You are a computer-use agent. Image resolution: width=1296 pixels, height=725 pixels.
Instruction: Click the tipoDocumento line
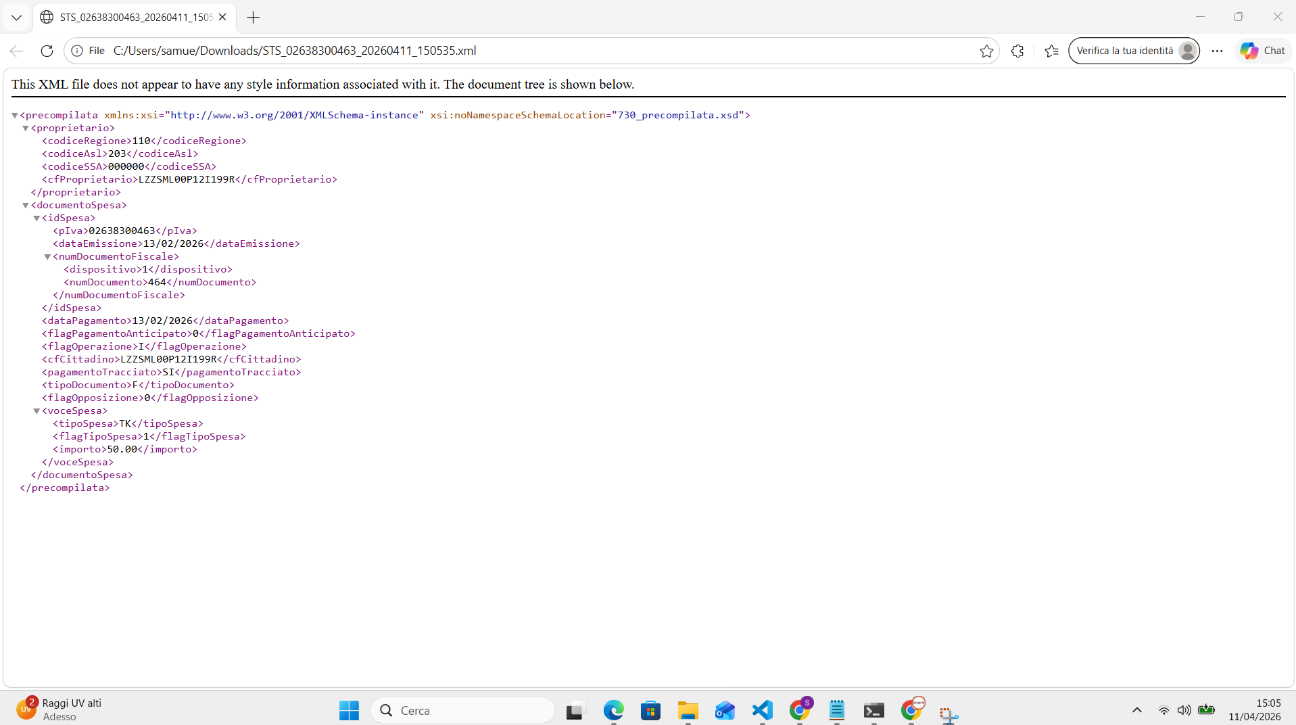138,385
